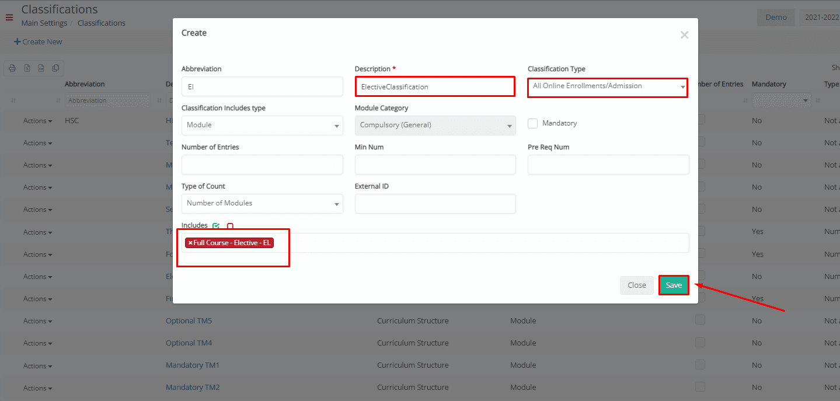Screen dimensions: 840x401
Task: Close the Create dialog with the X
Action: click(x=684, y=35)
